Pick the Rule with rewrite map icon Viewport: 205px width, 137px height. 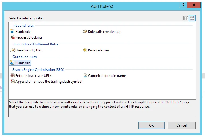[85, 32]
